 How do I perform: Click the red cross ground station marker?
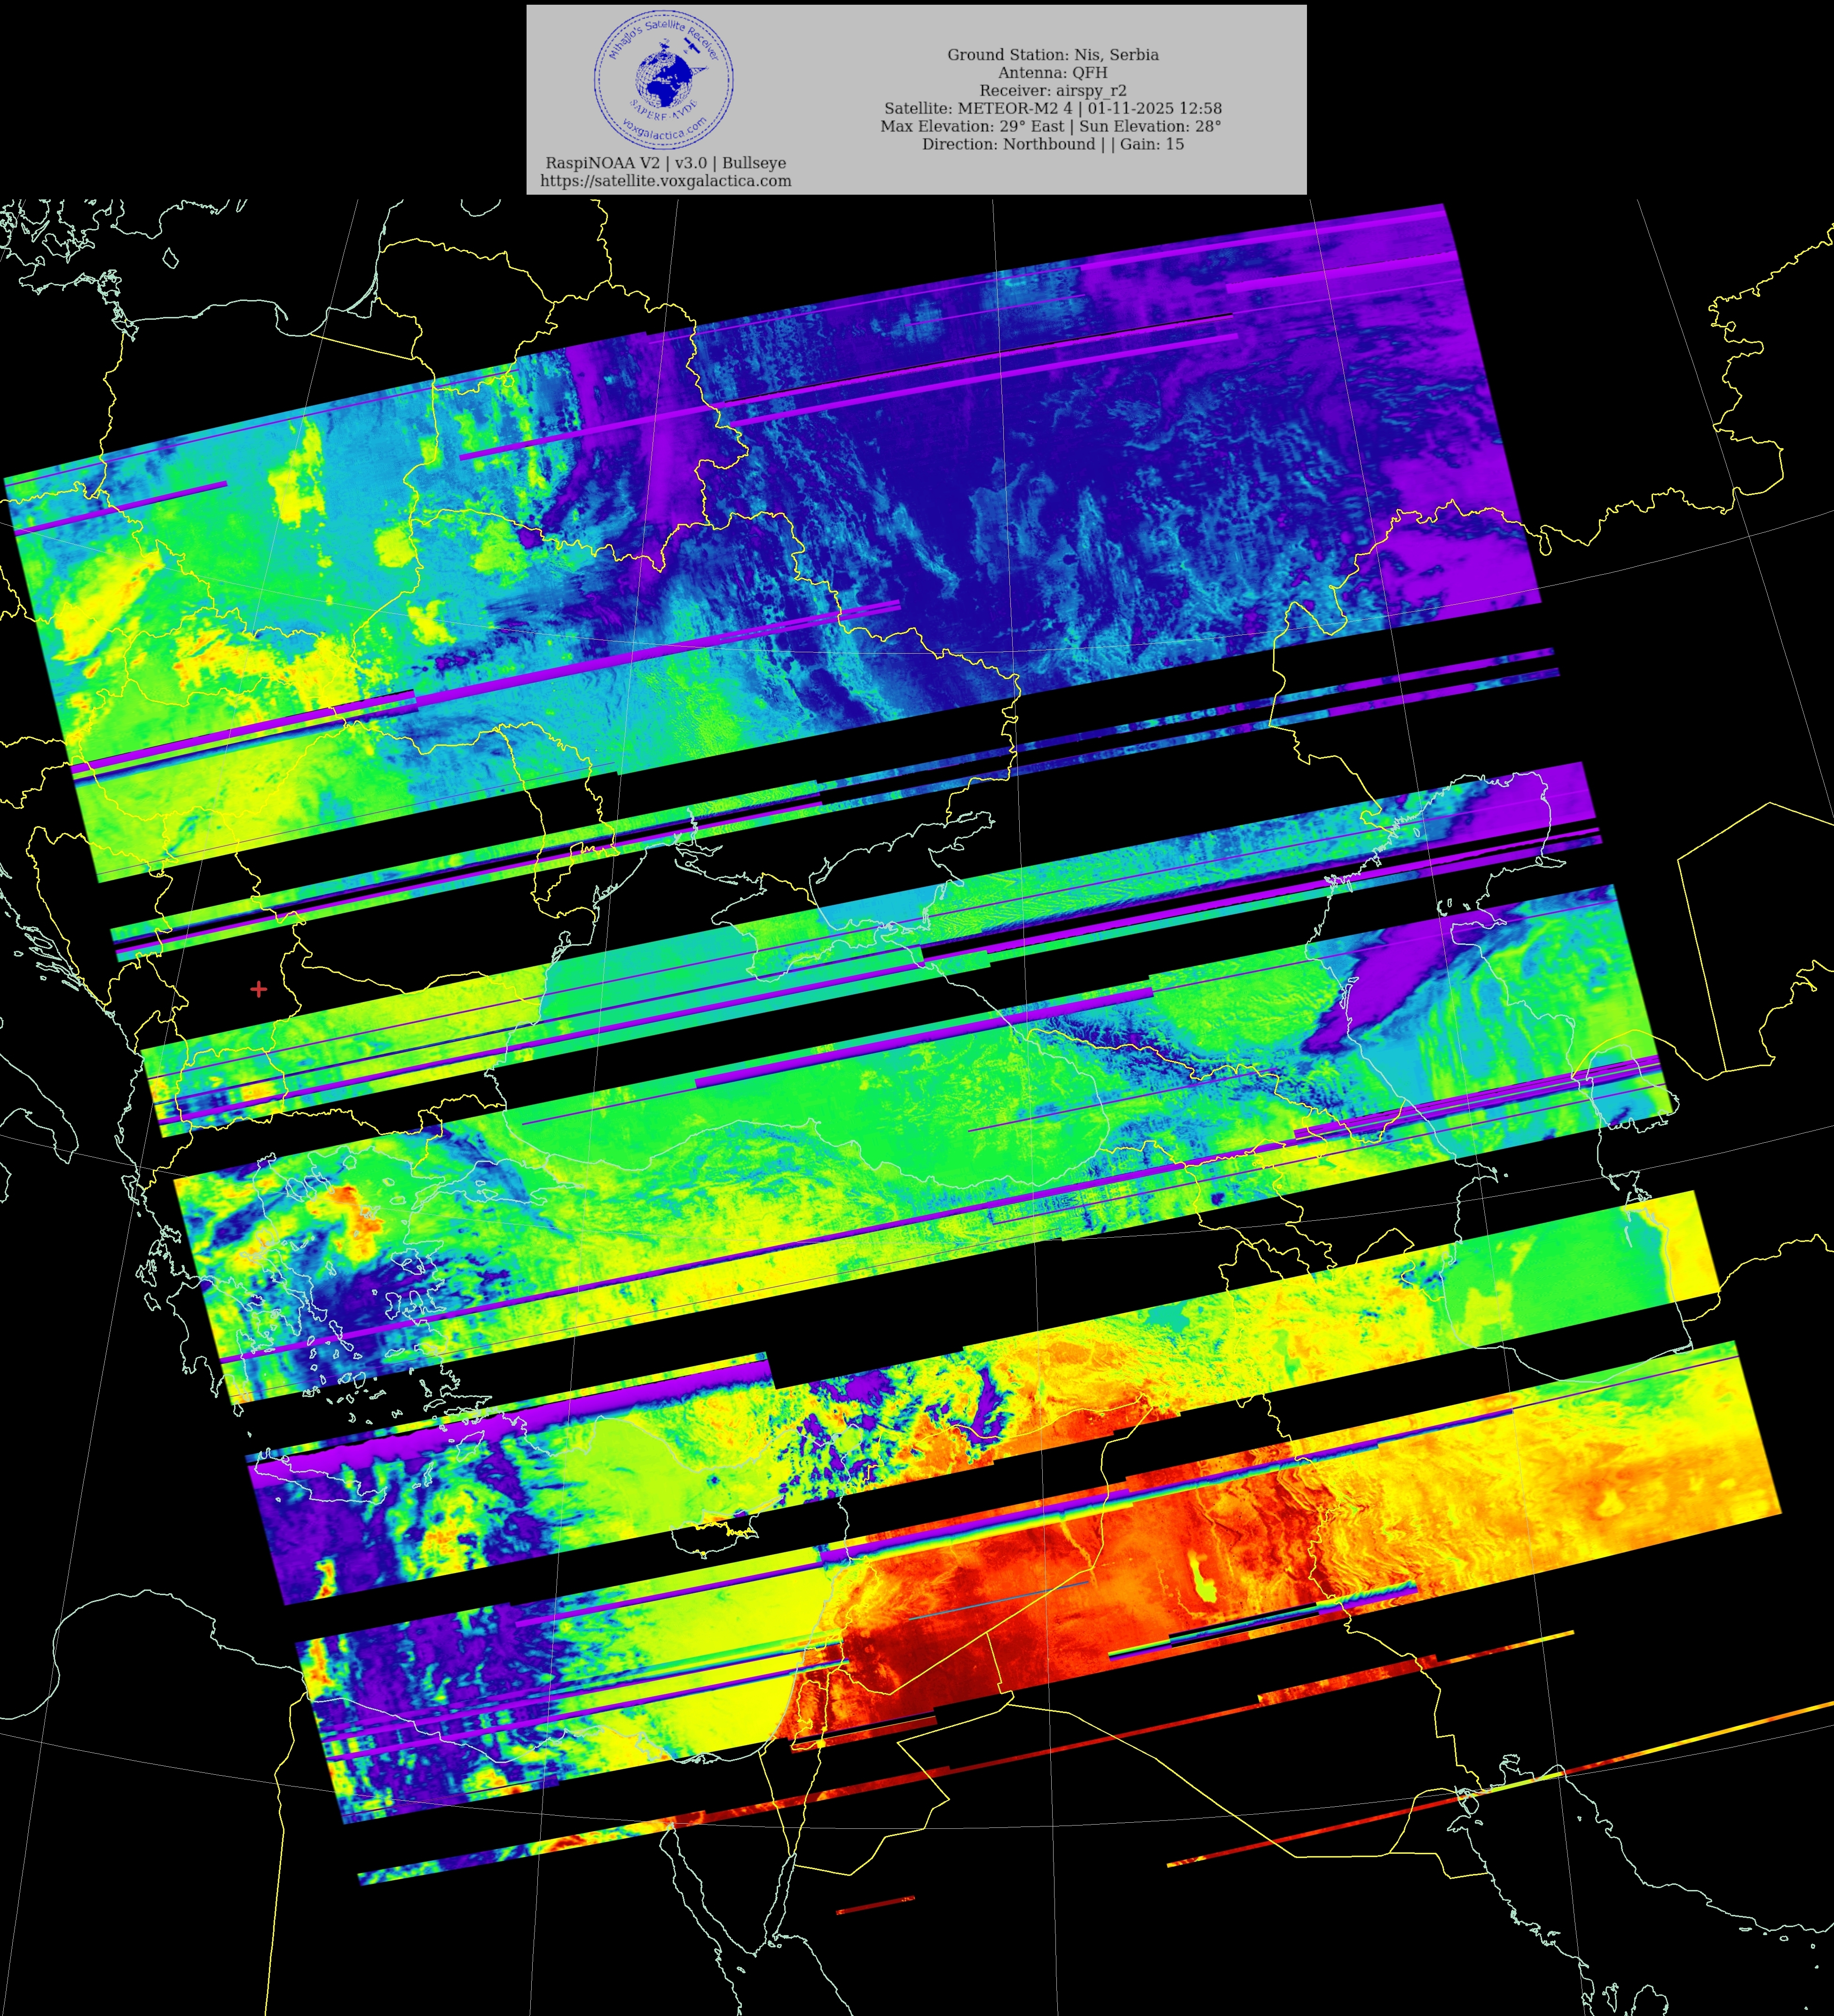(258, 989)
